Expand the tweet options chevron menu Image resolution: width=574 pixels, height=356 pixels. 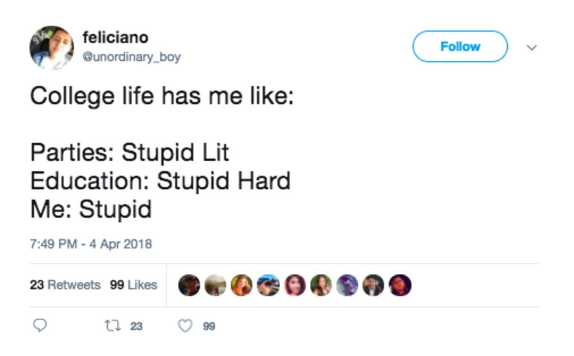pos(532,48)
